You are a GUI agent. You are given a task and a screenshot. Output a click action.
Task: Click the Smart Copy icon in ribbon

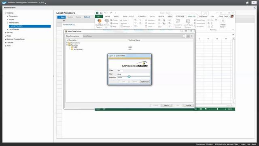pos(195,20)
